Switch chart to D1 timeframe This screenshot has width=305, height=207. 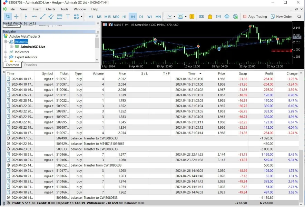coord(141,17)
